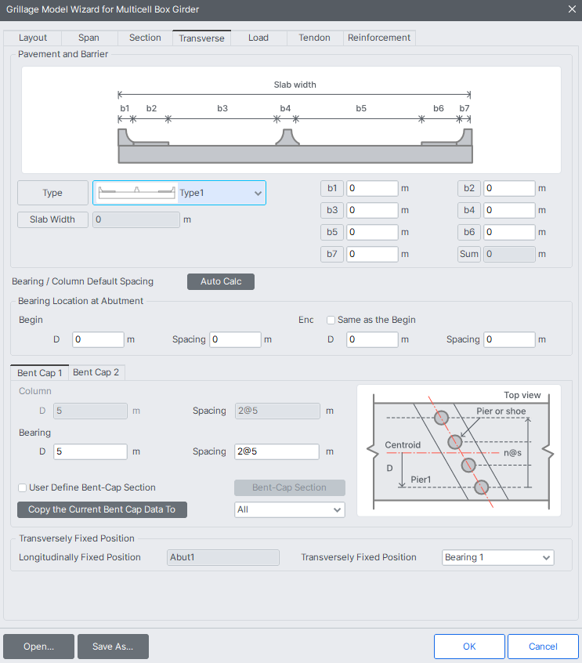
Task: Click the disabled Column Spacing field
Action: (277, 411)
